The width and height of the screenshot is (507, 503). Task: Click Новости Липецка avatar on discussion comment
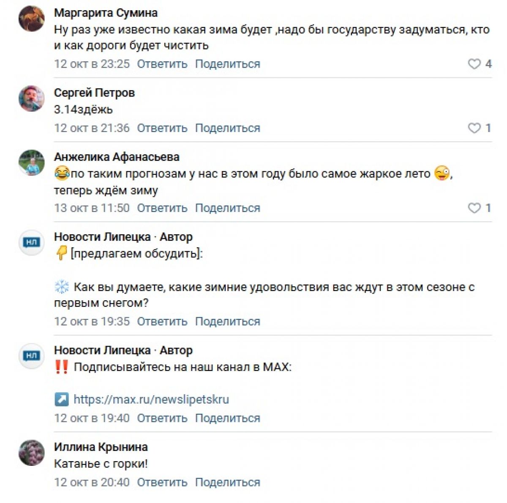point(32,242)
